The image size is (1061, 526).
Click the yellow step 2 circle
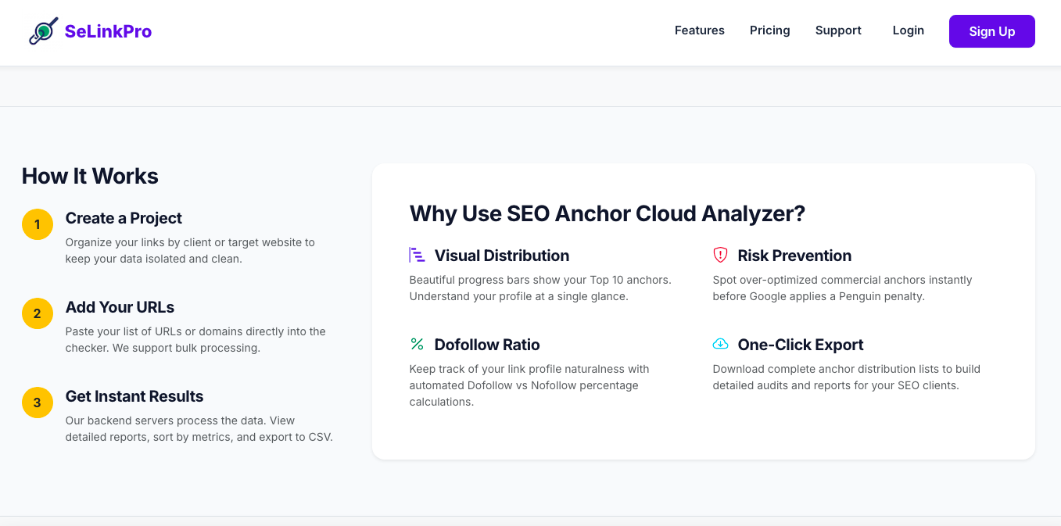[38, 313]
